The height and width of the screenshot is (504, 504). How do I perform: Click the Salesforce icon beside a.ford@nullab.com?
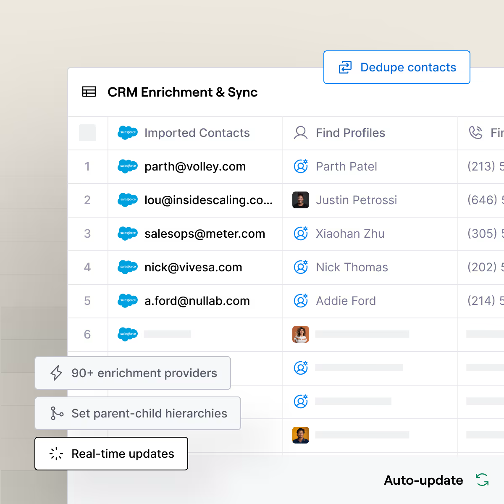click(128, 301)
